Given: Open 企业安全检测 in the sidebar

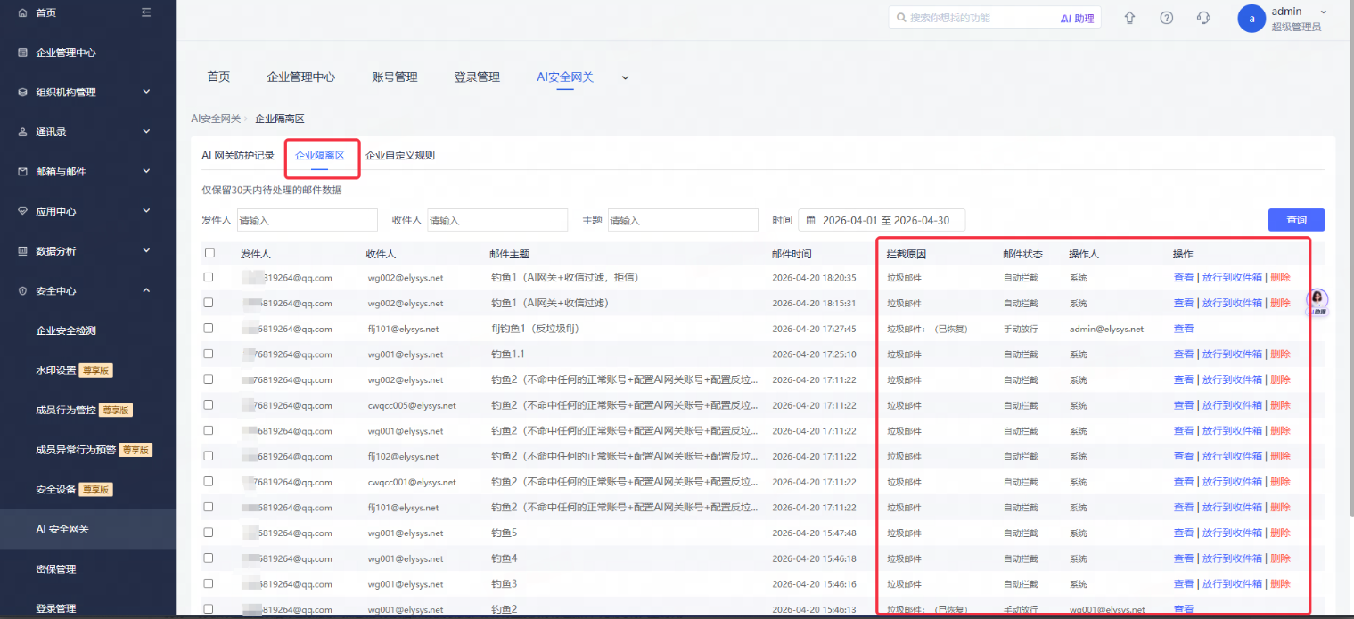Looking at the screenshot, I should click(66, 330).
